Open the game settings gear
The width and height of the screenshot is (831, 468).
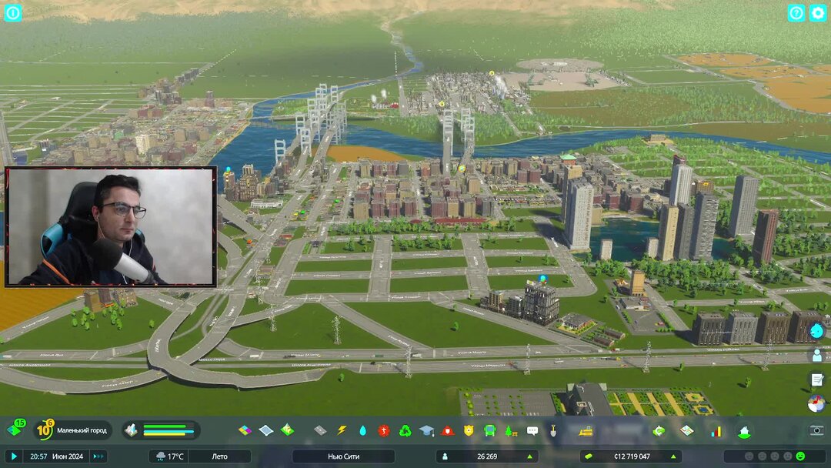point(818,13)
